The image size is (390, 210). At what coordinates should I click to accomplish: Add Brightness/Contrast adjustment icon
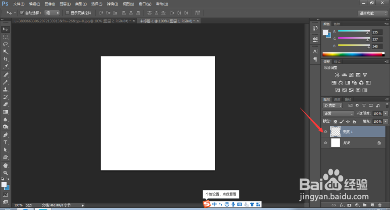pyautogui.click(x=337, y=75)
